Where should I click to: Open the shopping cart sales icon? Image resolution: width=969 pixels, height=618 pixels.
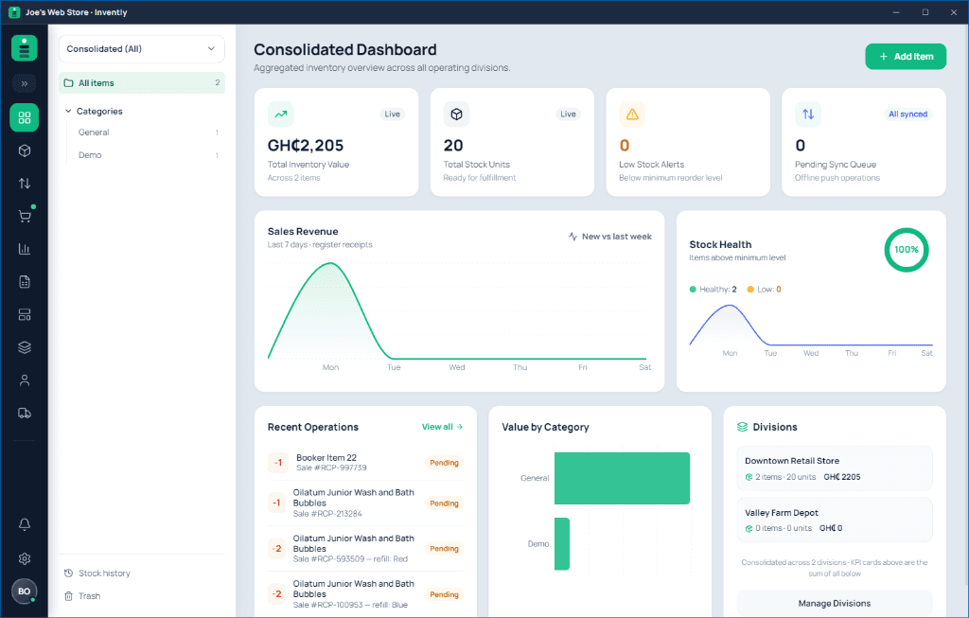tap(24, 217)
